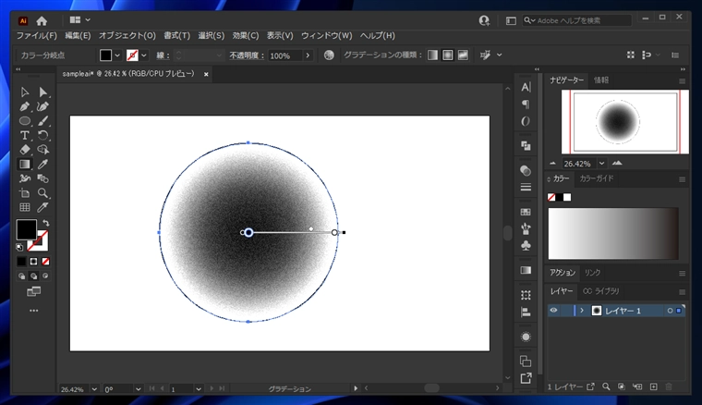Switch to リンク panel tab
Screen dimensions: 702x405
tap(592, 273)
